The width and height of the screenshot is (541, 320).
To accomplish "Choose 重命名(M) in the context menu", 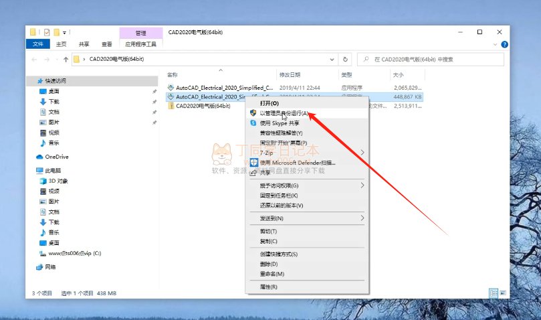I will (x=307, y=274).
